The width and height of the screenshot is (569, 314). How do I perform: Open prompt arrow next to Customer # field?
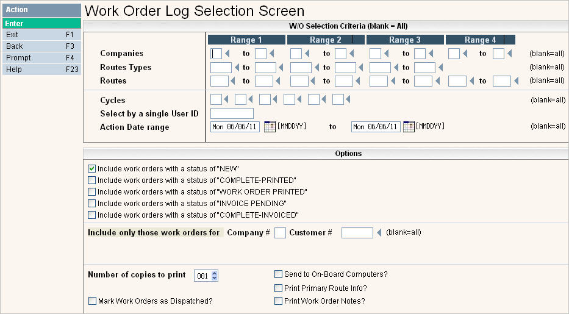379,233
